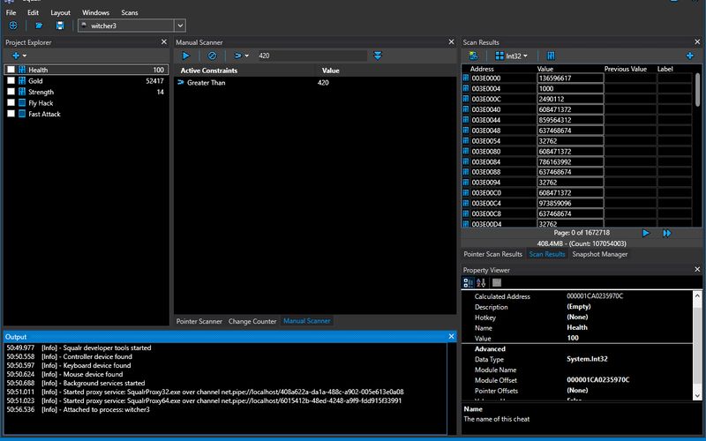Start the scan in Manual Scanner
The image size is (706, 441).
pos(186,56)
